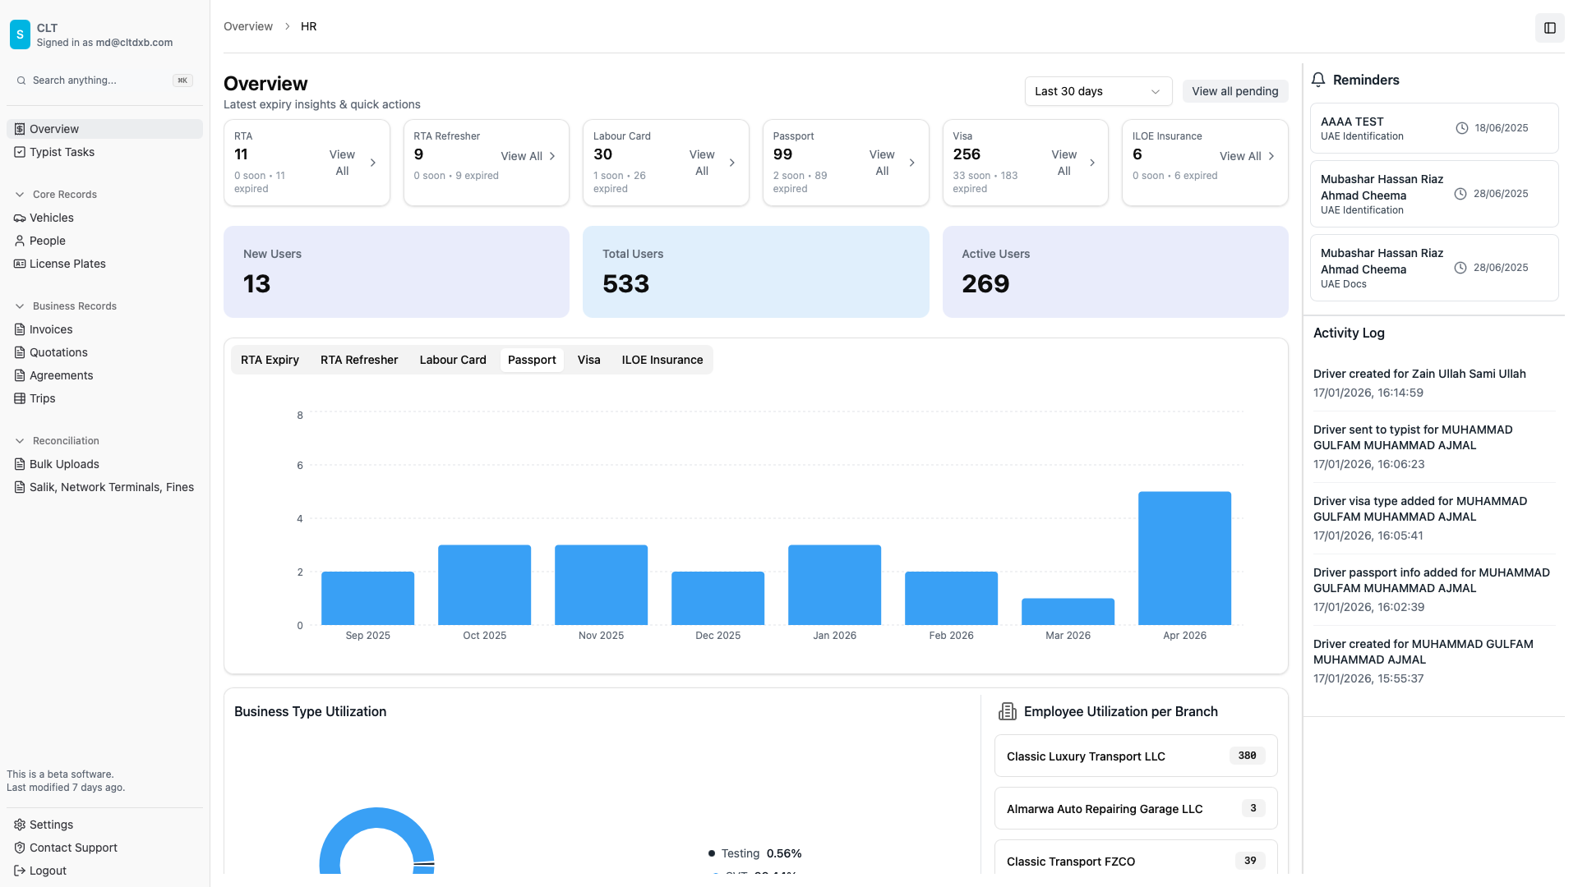Click the Trips table icon
The width and height of the screenshot is (1578, 887).
tap(20, 398)
